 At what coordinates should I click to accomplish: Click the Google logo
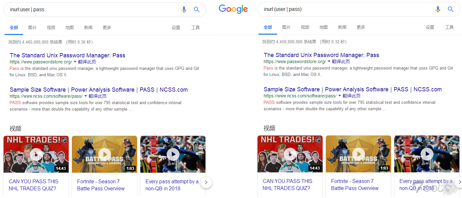click(233, 9)
